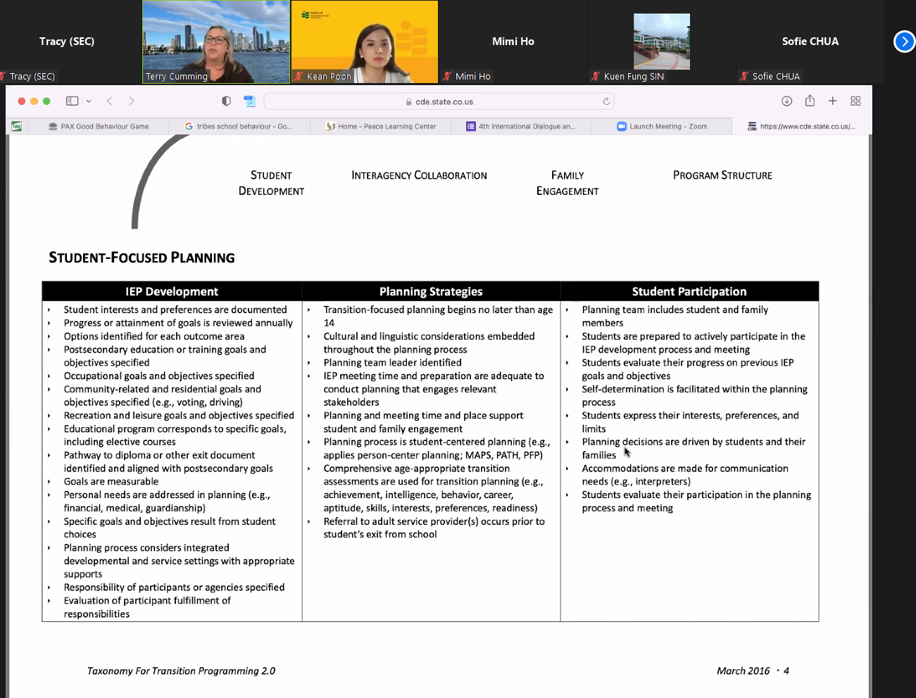Viewport: 916px width, 698px height.
Task: Go back with the browser back arrow
Action: click(110, 101)
